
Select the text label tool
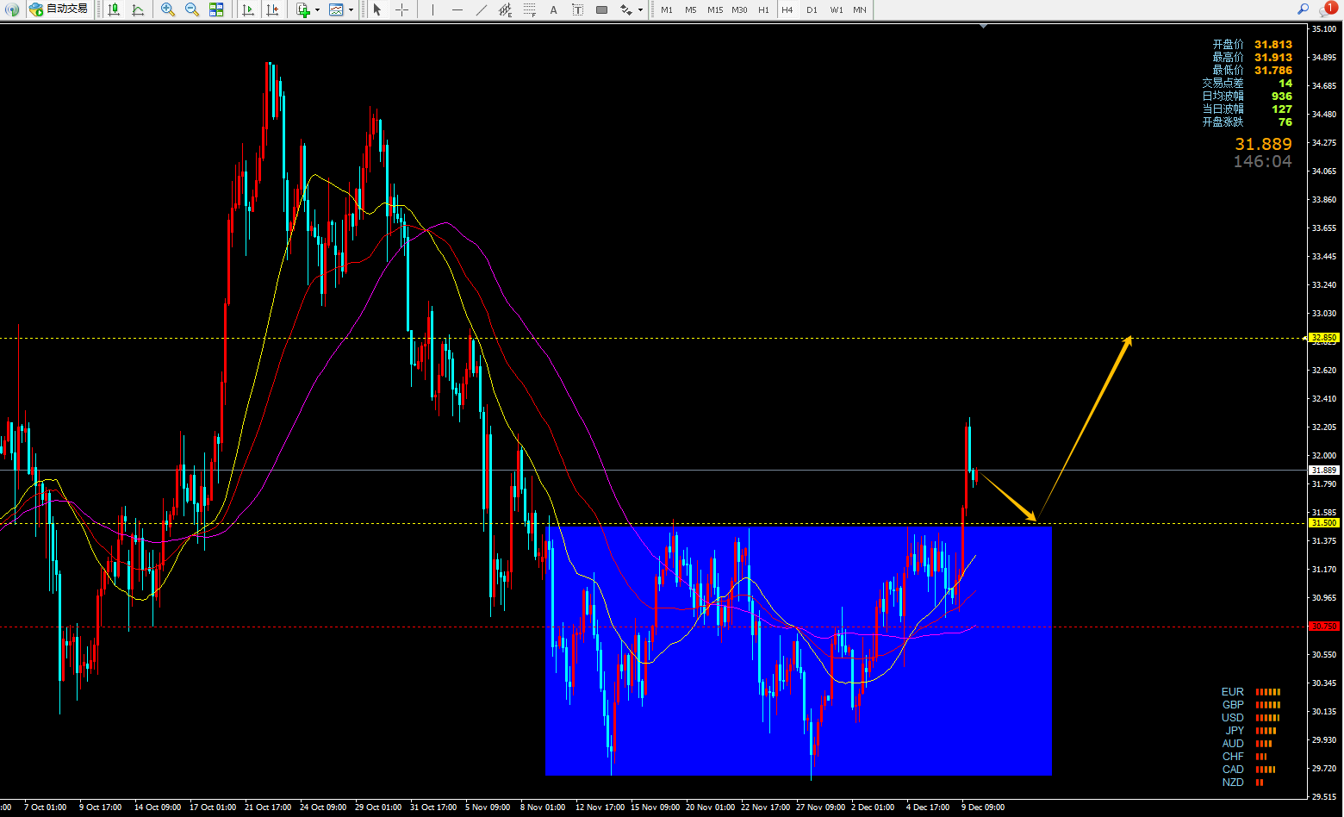tap(577, 9)
